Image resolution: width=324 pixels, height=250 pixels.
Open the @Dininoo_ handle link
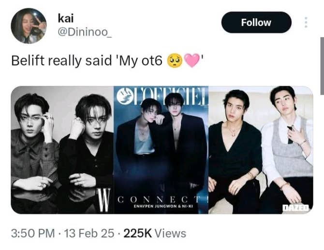pos(85,32)
